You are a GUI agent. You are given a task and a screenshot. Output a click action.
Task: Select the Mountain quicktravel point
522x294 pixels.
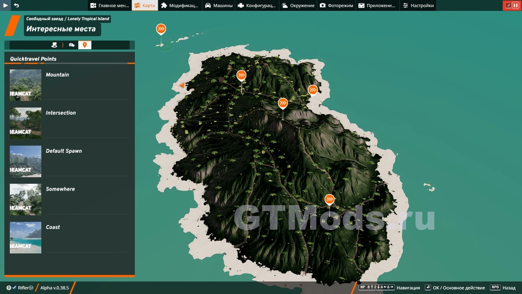click(x=57, y=75)
